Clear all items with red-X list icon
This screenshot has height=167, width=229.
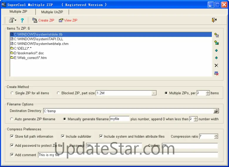point(216,73)
